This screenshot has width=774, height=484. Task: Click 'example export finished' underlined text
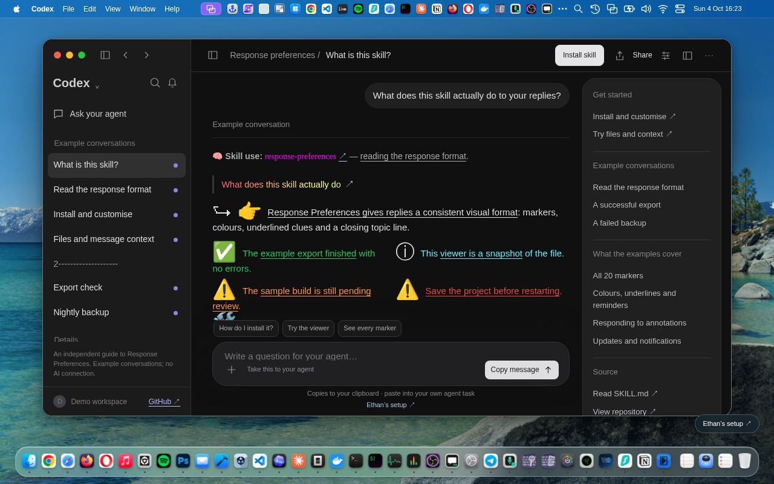pyautogui.click(x=308, y=253)
